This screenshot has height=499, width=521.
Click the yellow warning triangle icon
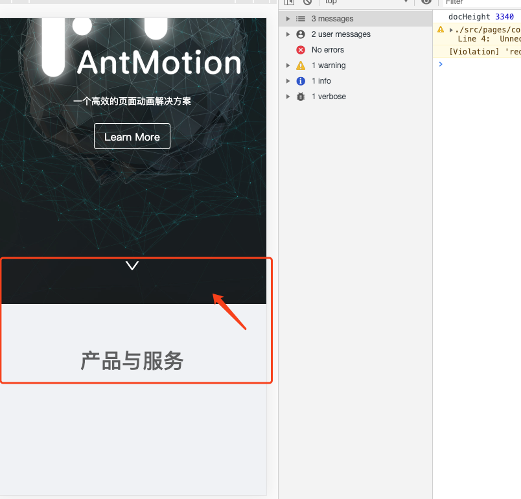(301, 65)
